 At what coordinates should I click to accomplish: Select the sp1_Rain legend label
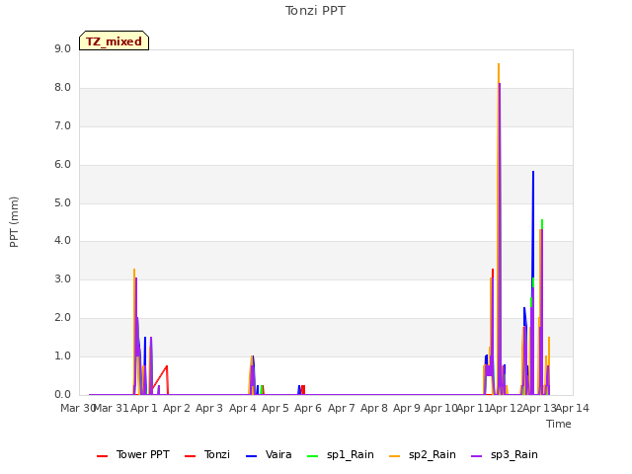tap(351, 455)
